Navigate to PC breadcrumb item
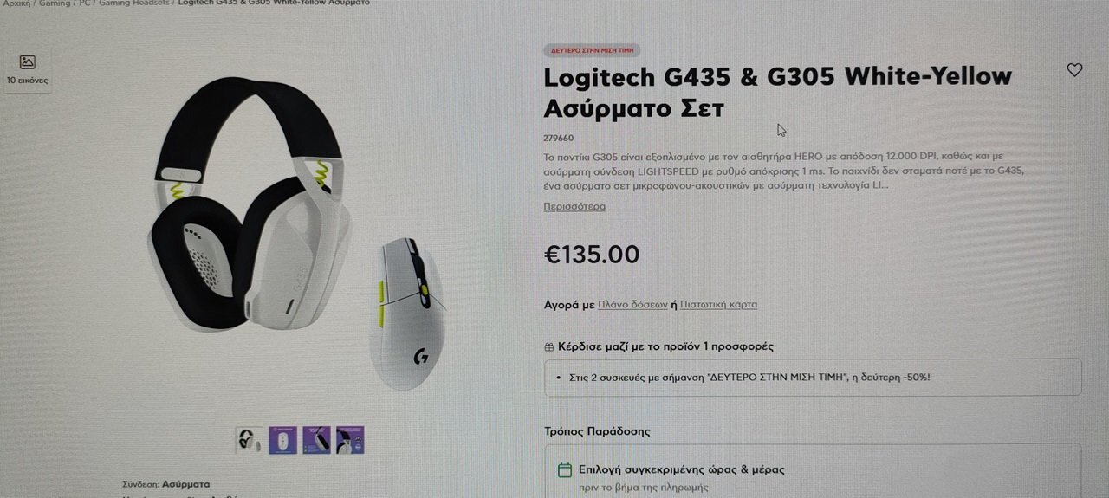 pyautogui.click(x=85, y=3)
